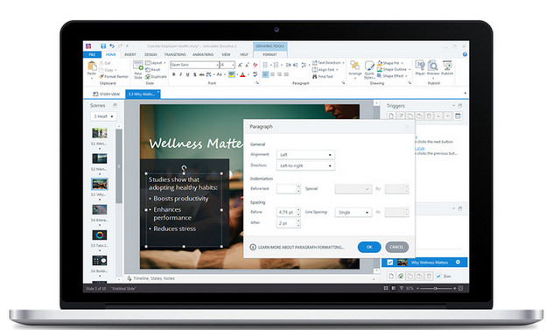Viewport: 560px width, 330px height.
Task: Open the Insert ribbon tab
Action: [130, 54]
